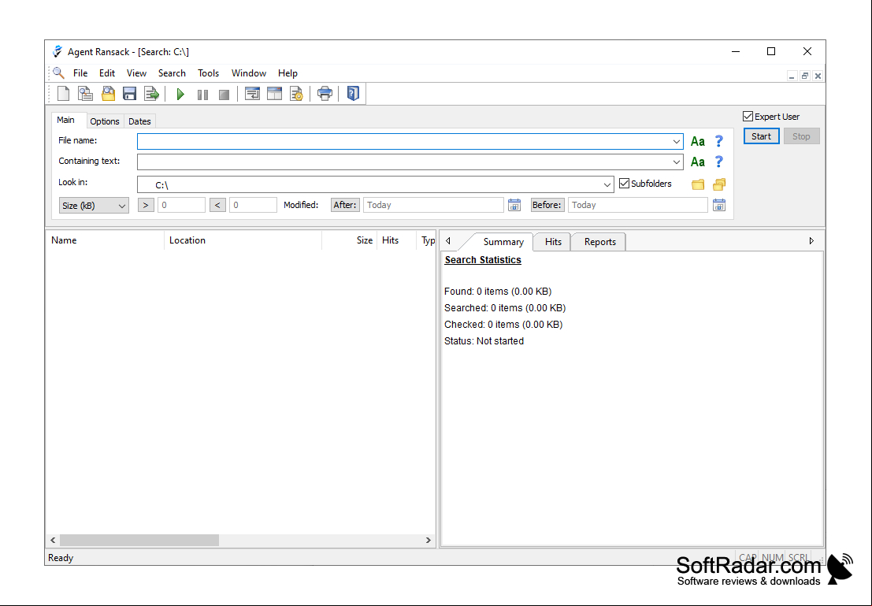Open the View menu
Screen dimensions: 872x606
pyautogui.click(x=136, y=73)
